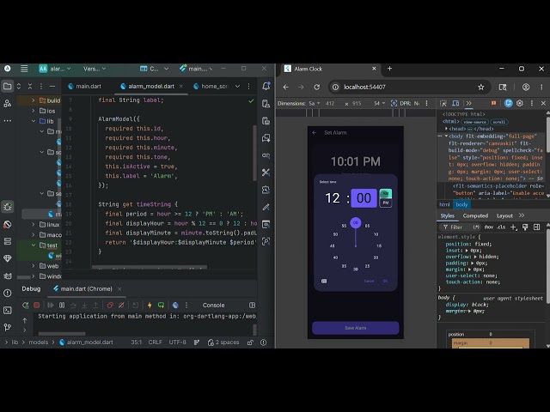Bookmark this page with the star icon
The width and height of the screenshot is (550, 412).
(481, 87)
